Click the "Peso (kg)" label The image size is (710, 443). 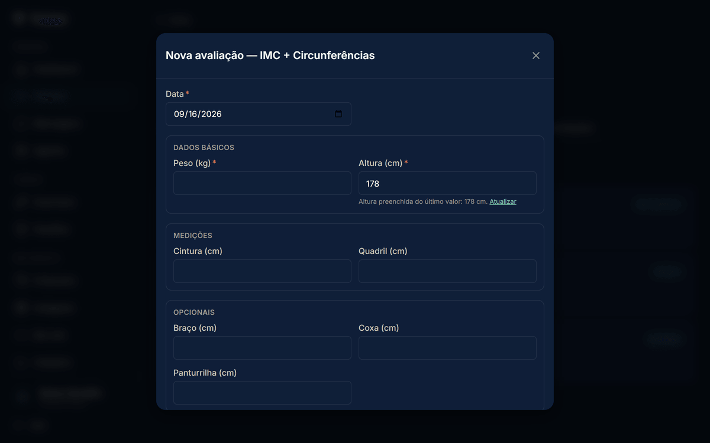(192, 163)
